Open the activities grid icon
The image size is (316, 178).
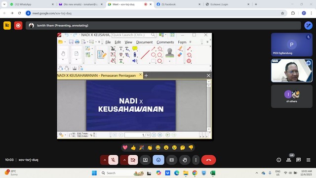click(308, 160)
